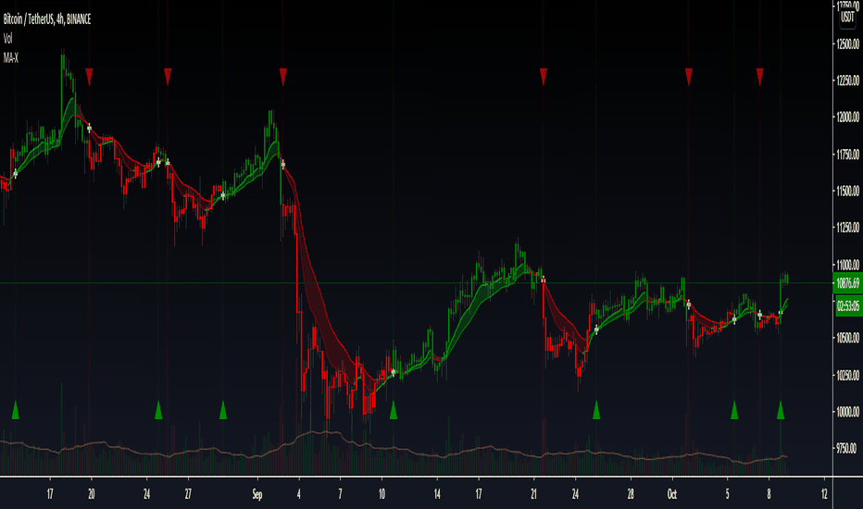
Task: Click the green buy triangle near September 11
Action: pos(394,410)
